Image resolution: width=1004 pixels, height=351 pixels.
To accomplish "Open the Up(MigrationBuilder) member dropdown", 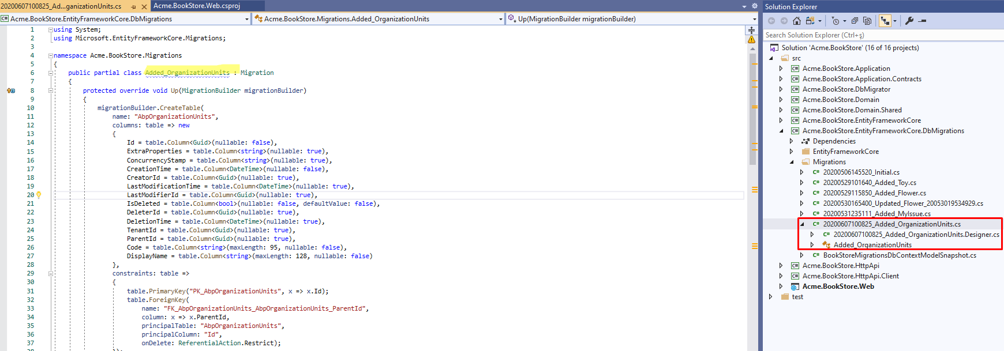I will (754, 19).
